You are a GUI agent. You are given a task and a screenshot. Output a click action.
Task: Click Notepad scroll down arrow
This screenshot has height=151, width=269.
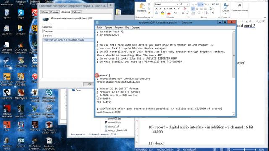click(x=234, y=114)
